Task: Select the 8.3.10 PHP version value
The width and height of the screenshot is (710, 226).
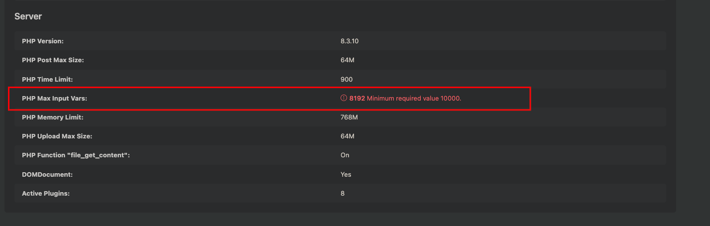Action: click(x=350, y=41)
